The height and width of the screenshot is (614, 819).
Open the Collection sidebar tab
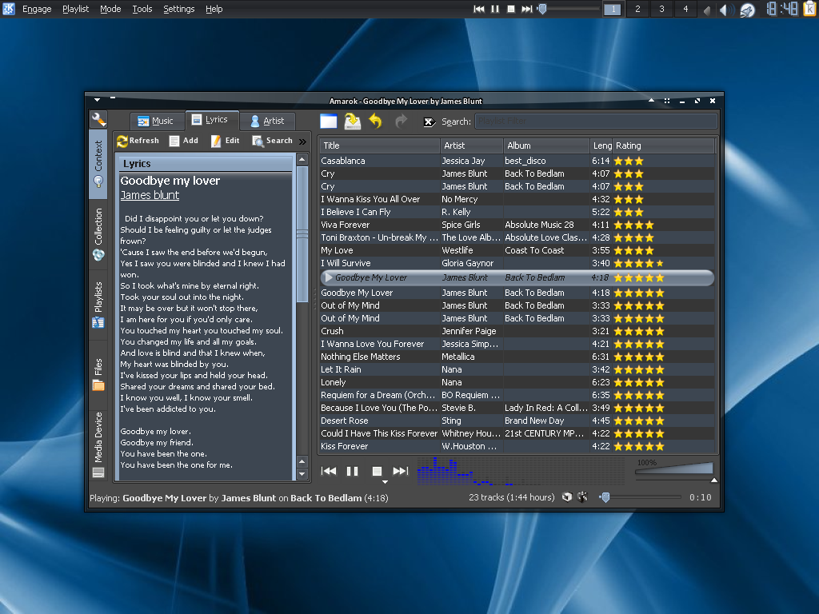point(98,234)
